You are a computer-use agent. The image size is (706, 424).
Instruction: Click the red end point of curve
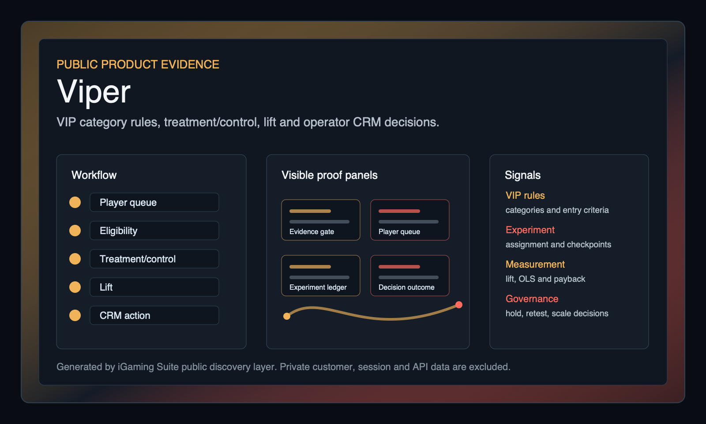coord(459,305)
